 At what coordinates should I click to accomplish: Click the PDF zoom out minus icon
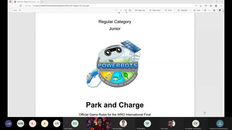point(116,10)
